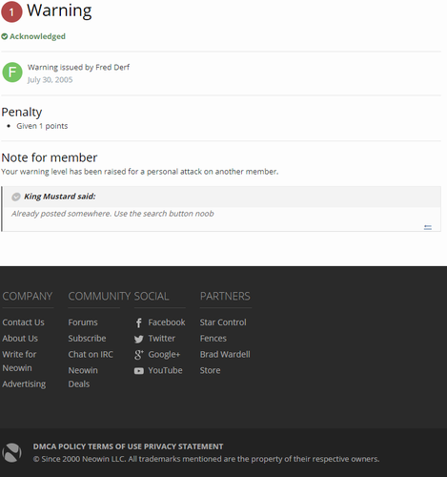Click the Twitter bird icon
This screenshot has width=447, height=477.
click(139, 339)
